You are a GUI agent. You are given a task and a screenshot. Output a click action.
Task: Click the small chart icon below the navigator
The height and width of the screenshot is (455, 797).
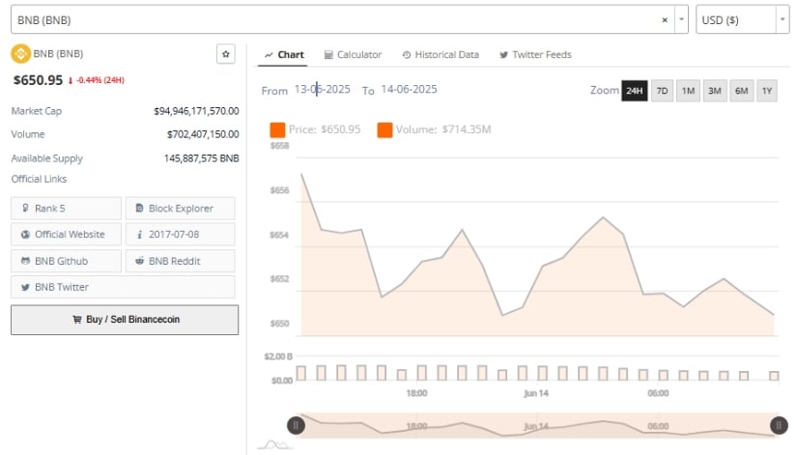point(274,445)
